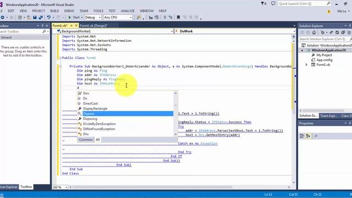Click Solution Explorer pending changes filter icon
352x198 pixels.
point(323,32)
